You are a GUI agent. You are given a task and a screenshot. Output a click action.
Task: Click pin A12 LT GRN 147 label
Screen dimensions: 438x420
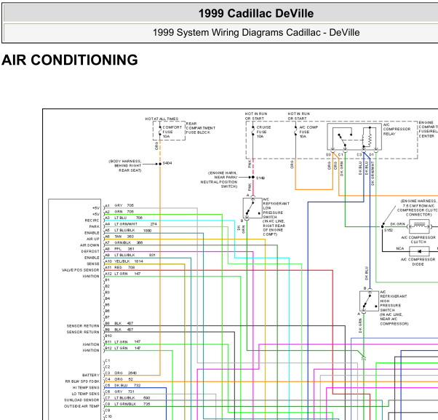123,274
